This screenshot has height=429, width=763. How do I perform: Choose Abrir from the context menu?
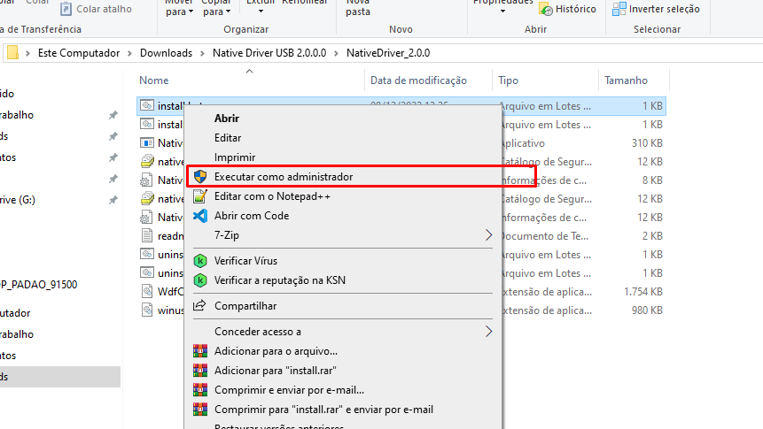point(227,119)
